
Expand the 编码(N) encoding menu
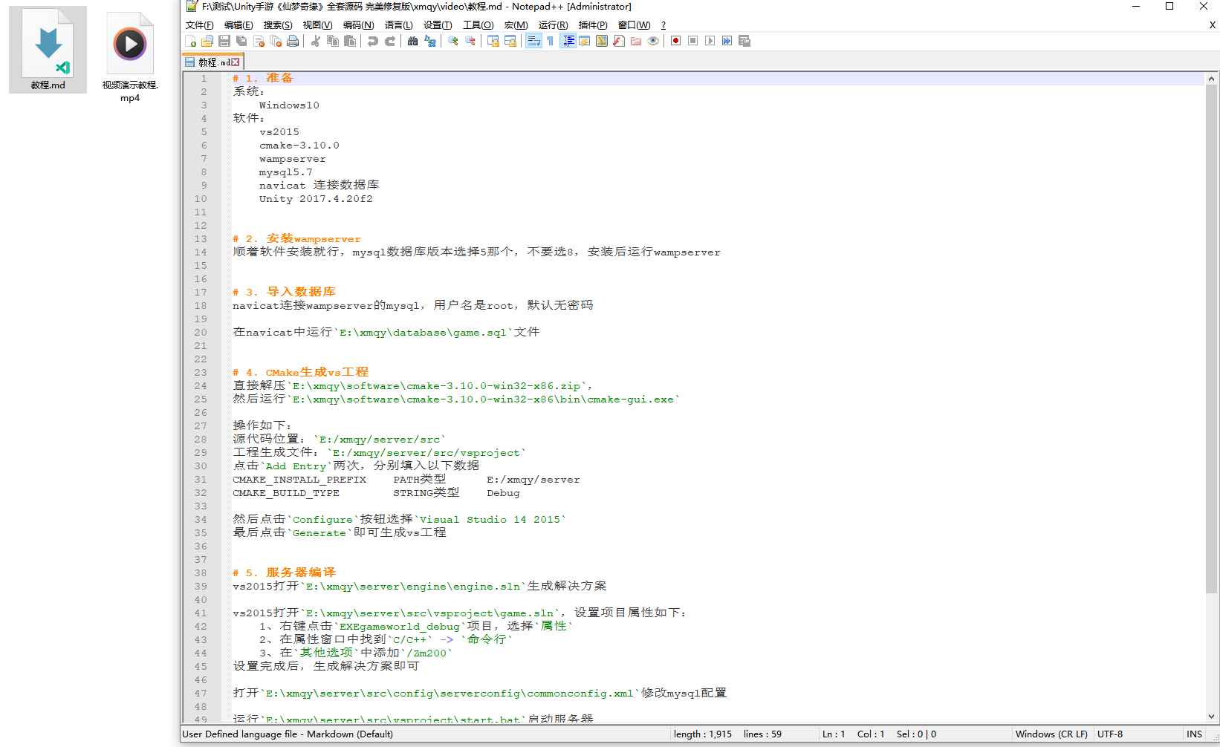(x=358, y=25)
